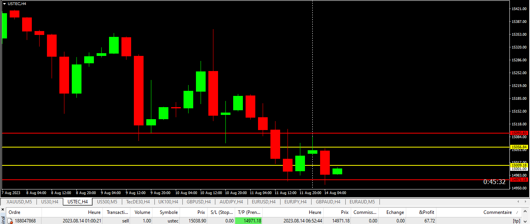Open the US30,H4 chart tab
Screen dimensions: 530x224
click(x=50, y=202)
